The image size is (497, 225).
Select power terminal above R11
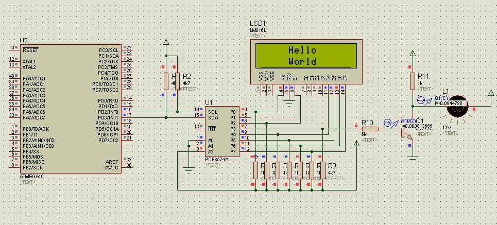[x=413, y=54]
